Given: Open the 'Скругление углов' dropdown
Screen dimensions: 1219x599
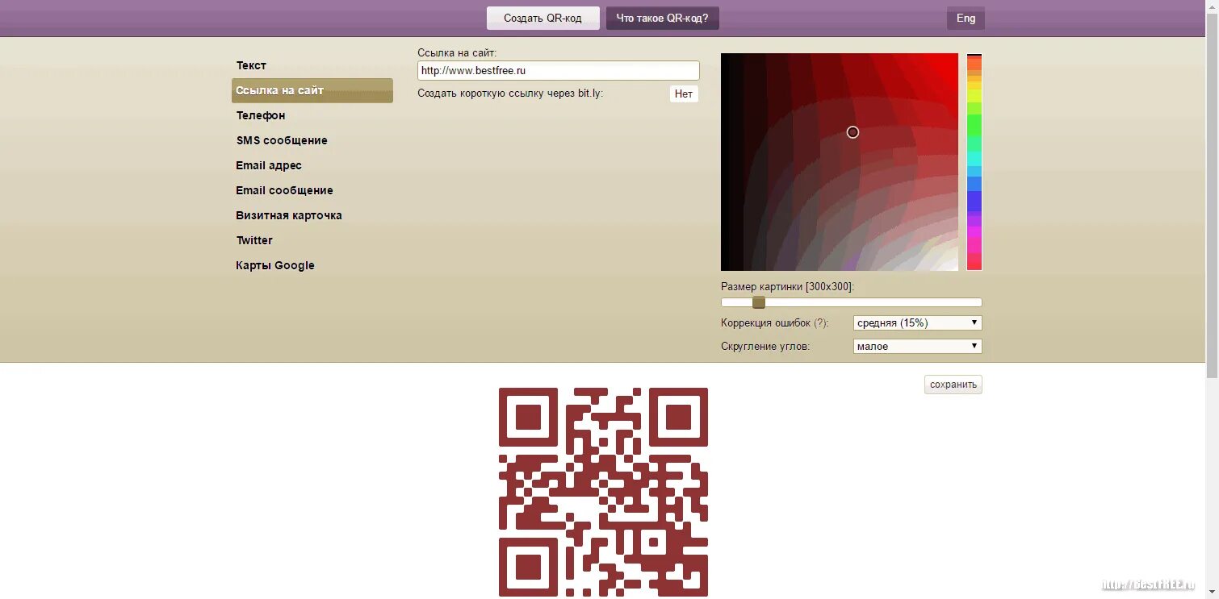Looking at the screenshot, I should pos(918,346).
